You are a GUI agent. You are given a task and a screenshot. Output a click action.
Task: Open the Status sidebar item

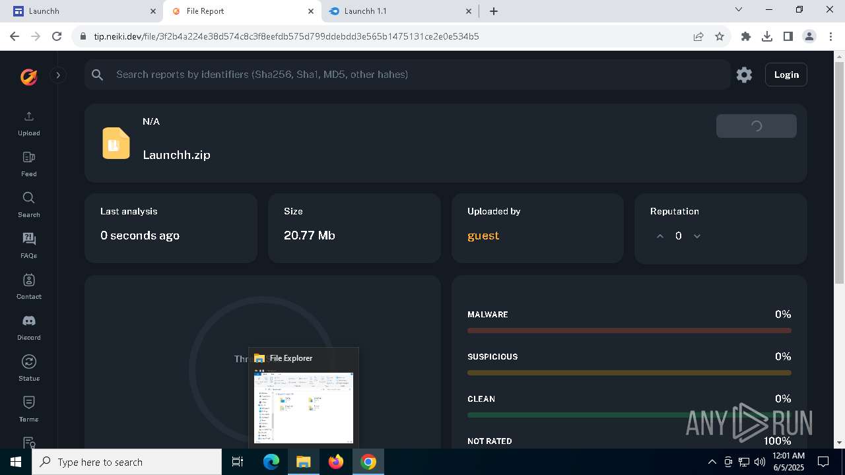click(x=28, y=369)
